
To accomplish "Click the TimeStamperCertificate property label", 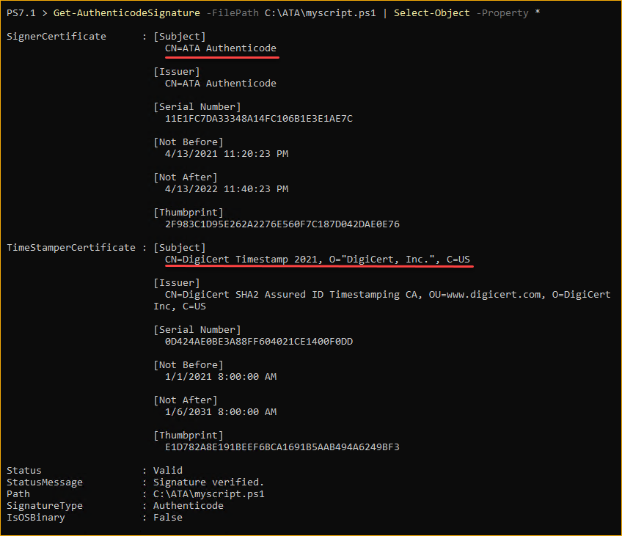I will click(71, 248).
